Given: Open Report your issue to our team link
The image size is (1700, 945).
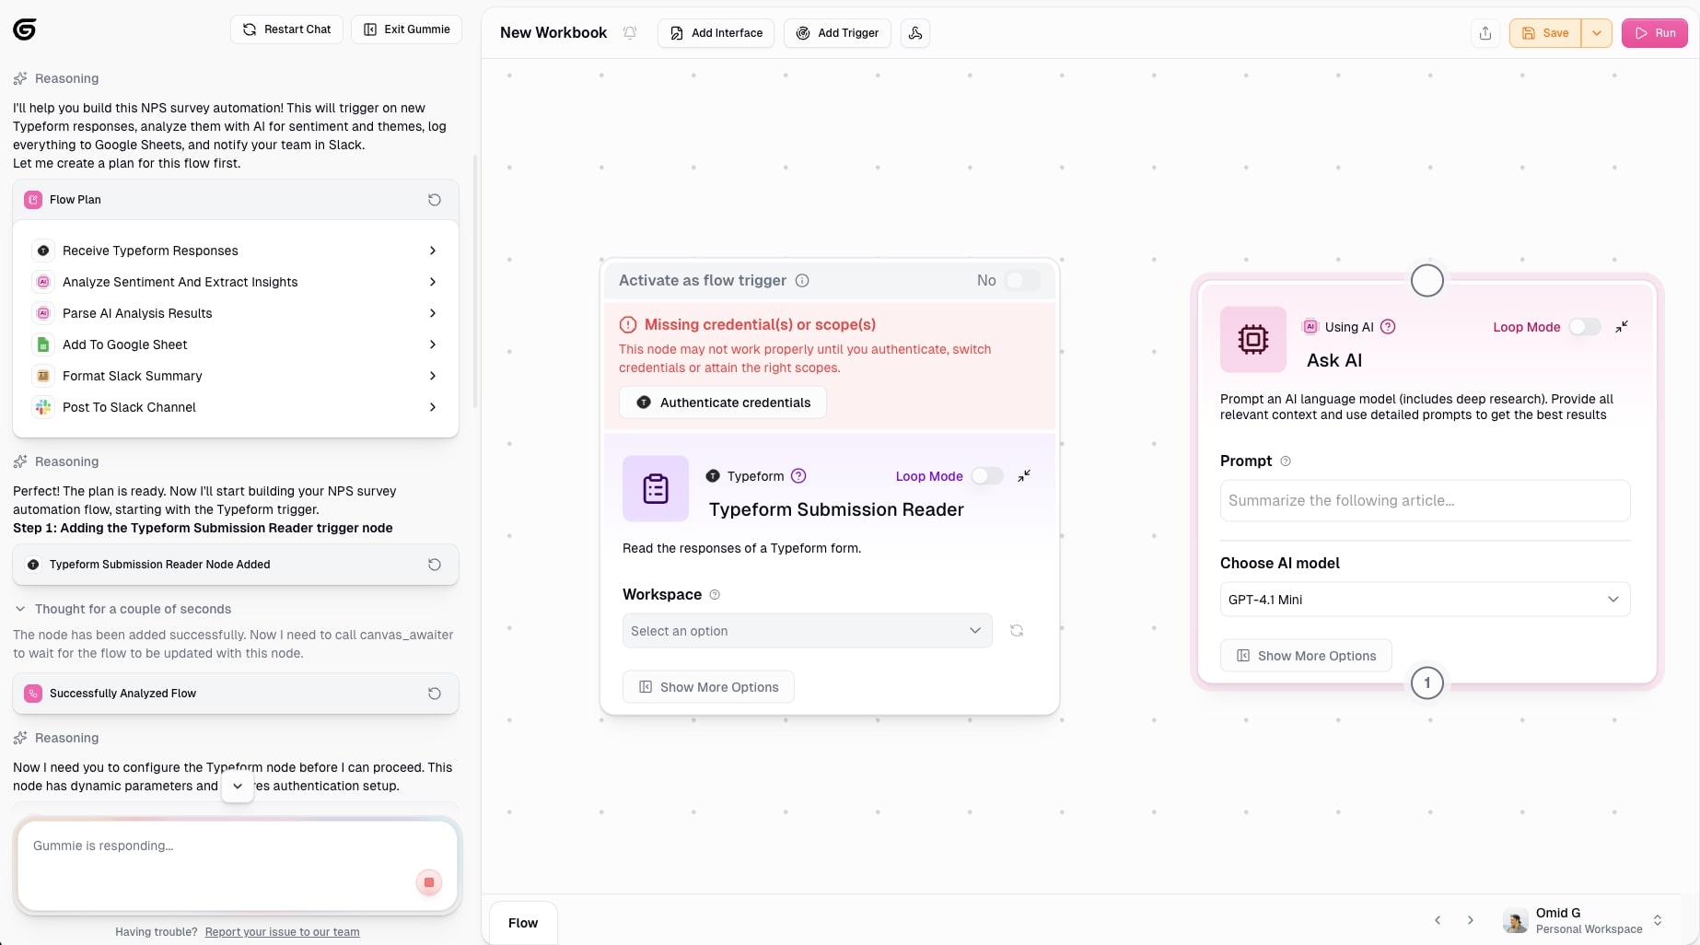Looking at the screenshot, I should (x=282, y=932).
